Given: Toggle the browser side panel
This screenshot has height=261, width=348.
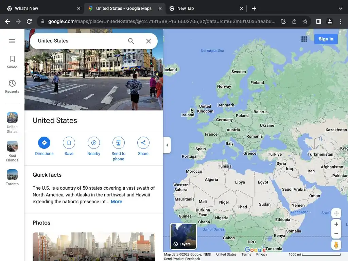Looking at the screenshot, I should pyautogui.click(x=319, y=21).
